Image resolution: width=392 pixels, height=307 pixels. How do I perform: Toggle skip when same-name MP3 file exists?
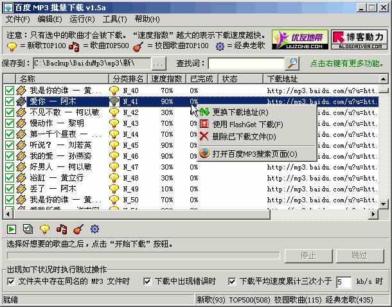tap(11, 282)
